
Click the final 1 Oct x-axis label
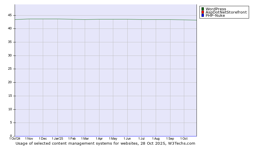184,138
